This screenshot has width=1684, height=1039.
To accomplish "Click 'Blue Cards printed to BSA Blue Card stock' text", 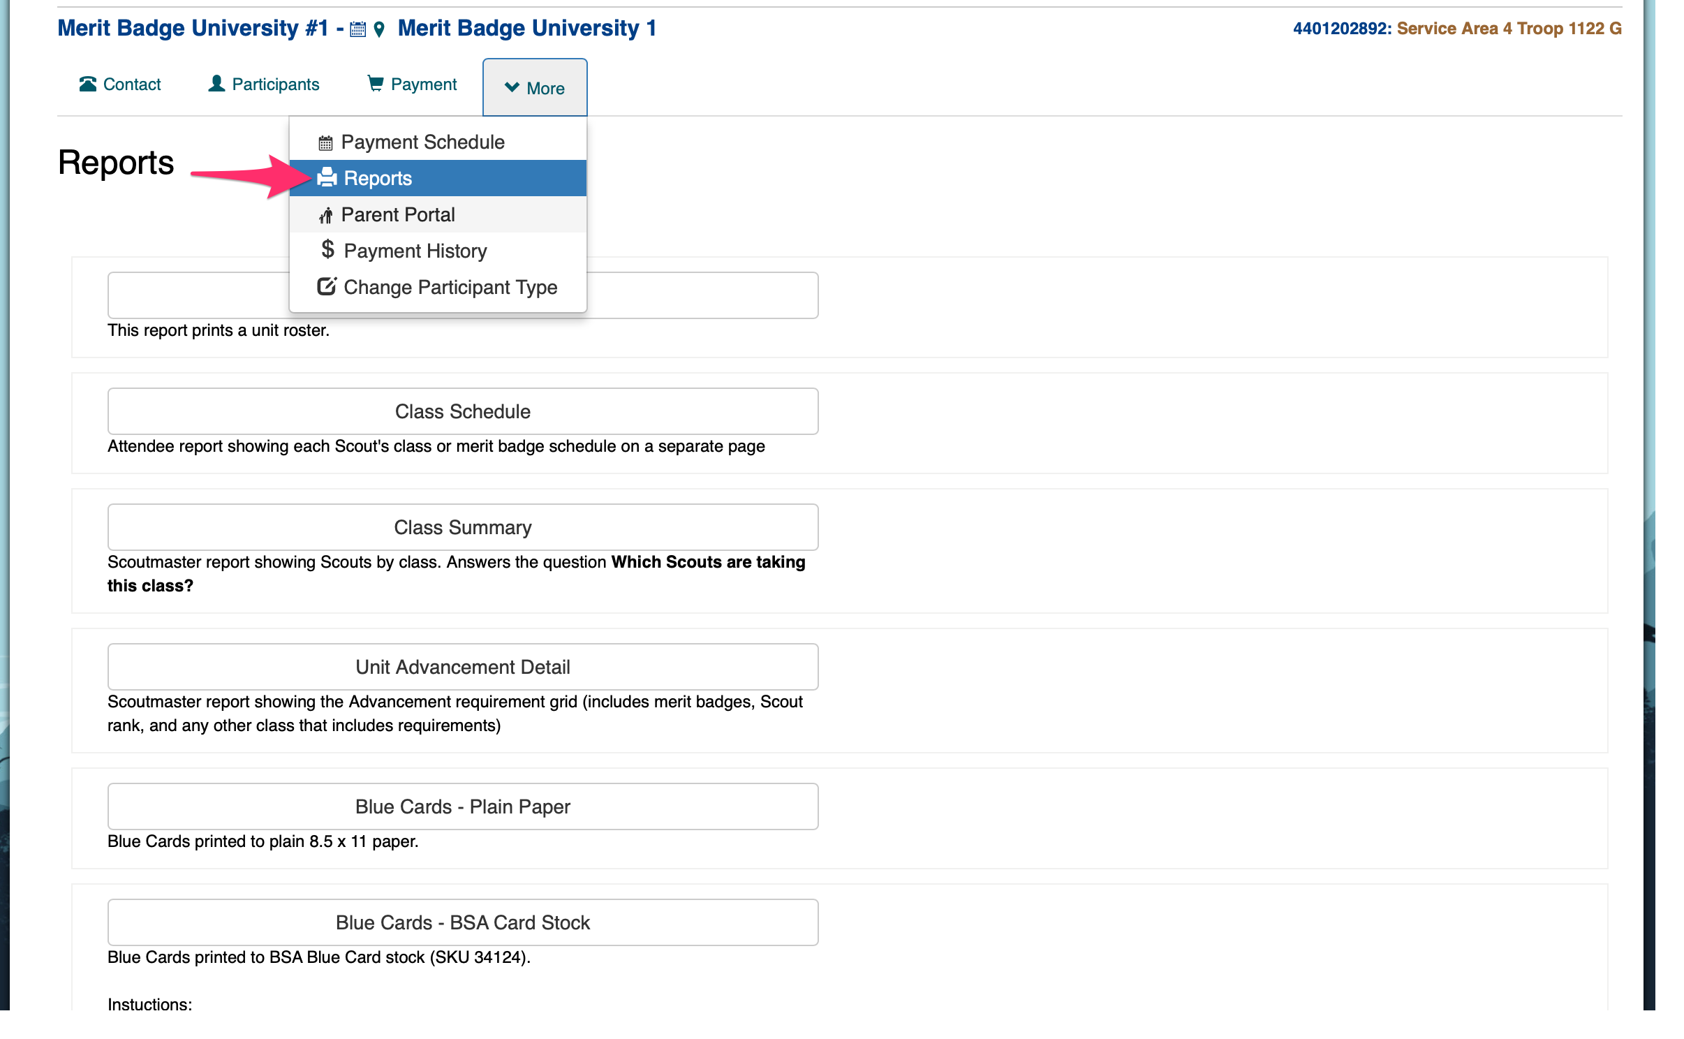I will (x=319, y=957).
